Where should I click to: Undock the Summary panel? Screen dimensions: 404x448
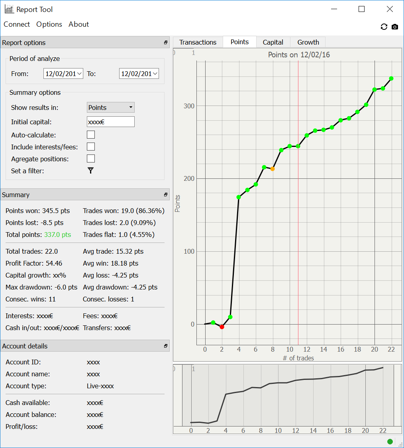(166, 195)
